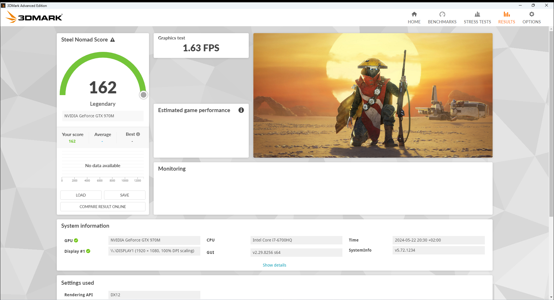Image resolution: width=554 pixels, height=300 pixels.
Task: Restore down the 3DMark window
Action: click(x=533, y=5)
